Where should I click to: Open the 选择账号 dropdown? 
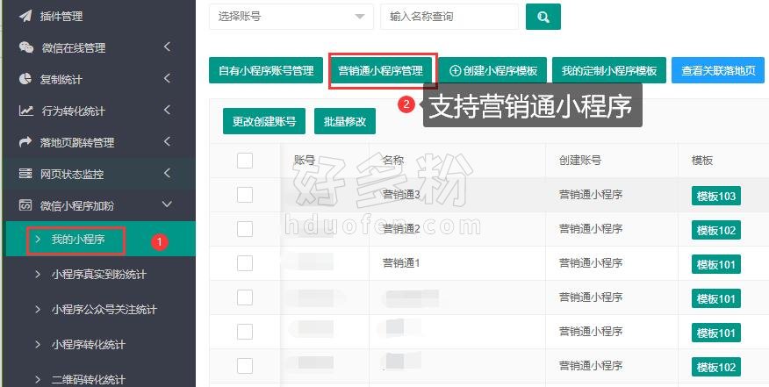(x=291, y=17)
